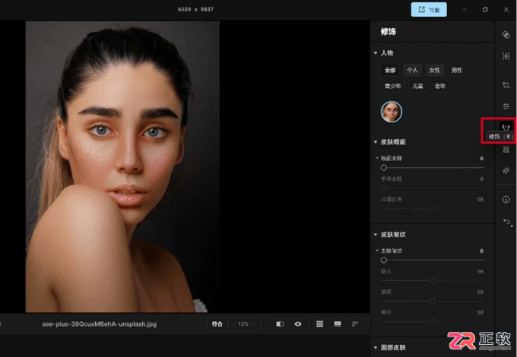Click the 6539 x 9837 dimensions text
The width and height of the screenshot is (517, 357).
196,10
